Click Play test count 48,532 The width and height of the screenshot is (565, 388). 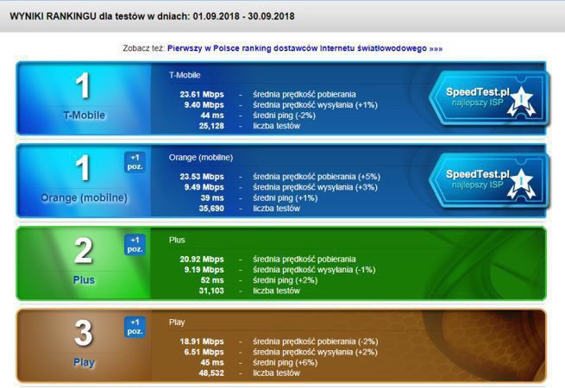click(211, 372)
